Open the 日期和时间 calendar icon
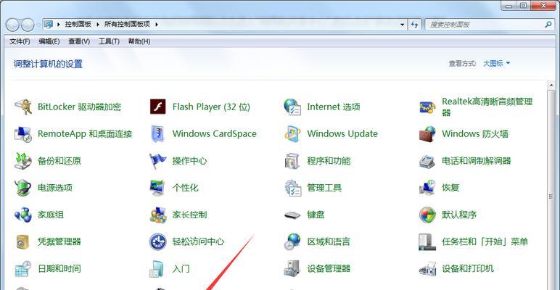The width and height of the screenshot is (560, 290). coord(23,268)
